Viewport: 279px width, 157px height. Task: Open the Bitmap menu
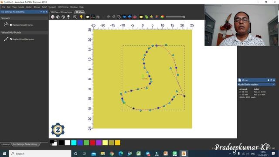coord(37,7)
